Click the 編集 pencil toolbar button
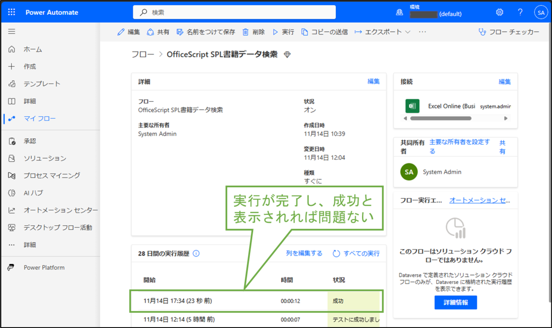This screenshot has height=328, width=552. click(129, 32)
